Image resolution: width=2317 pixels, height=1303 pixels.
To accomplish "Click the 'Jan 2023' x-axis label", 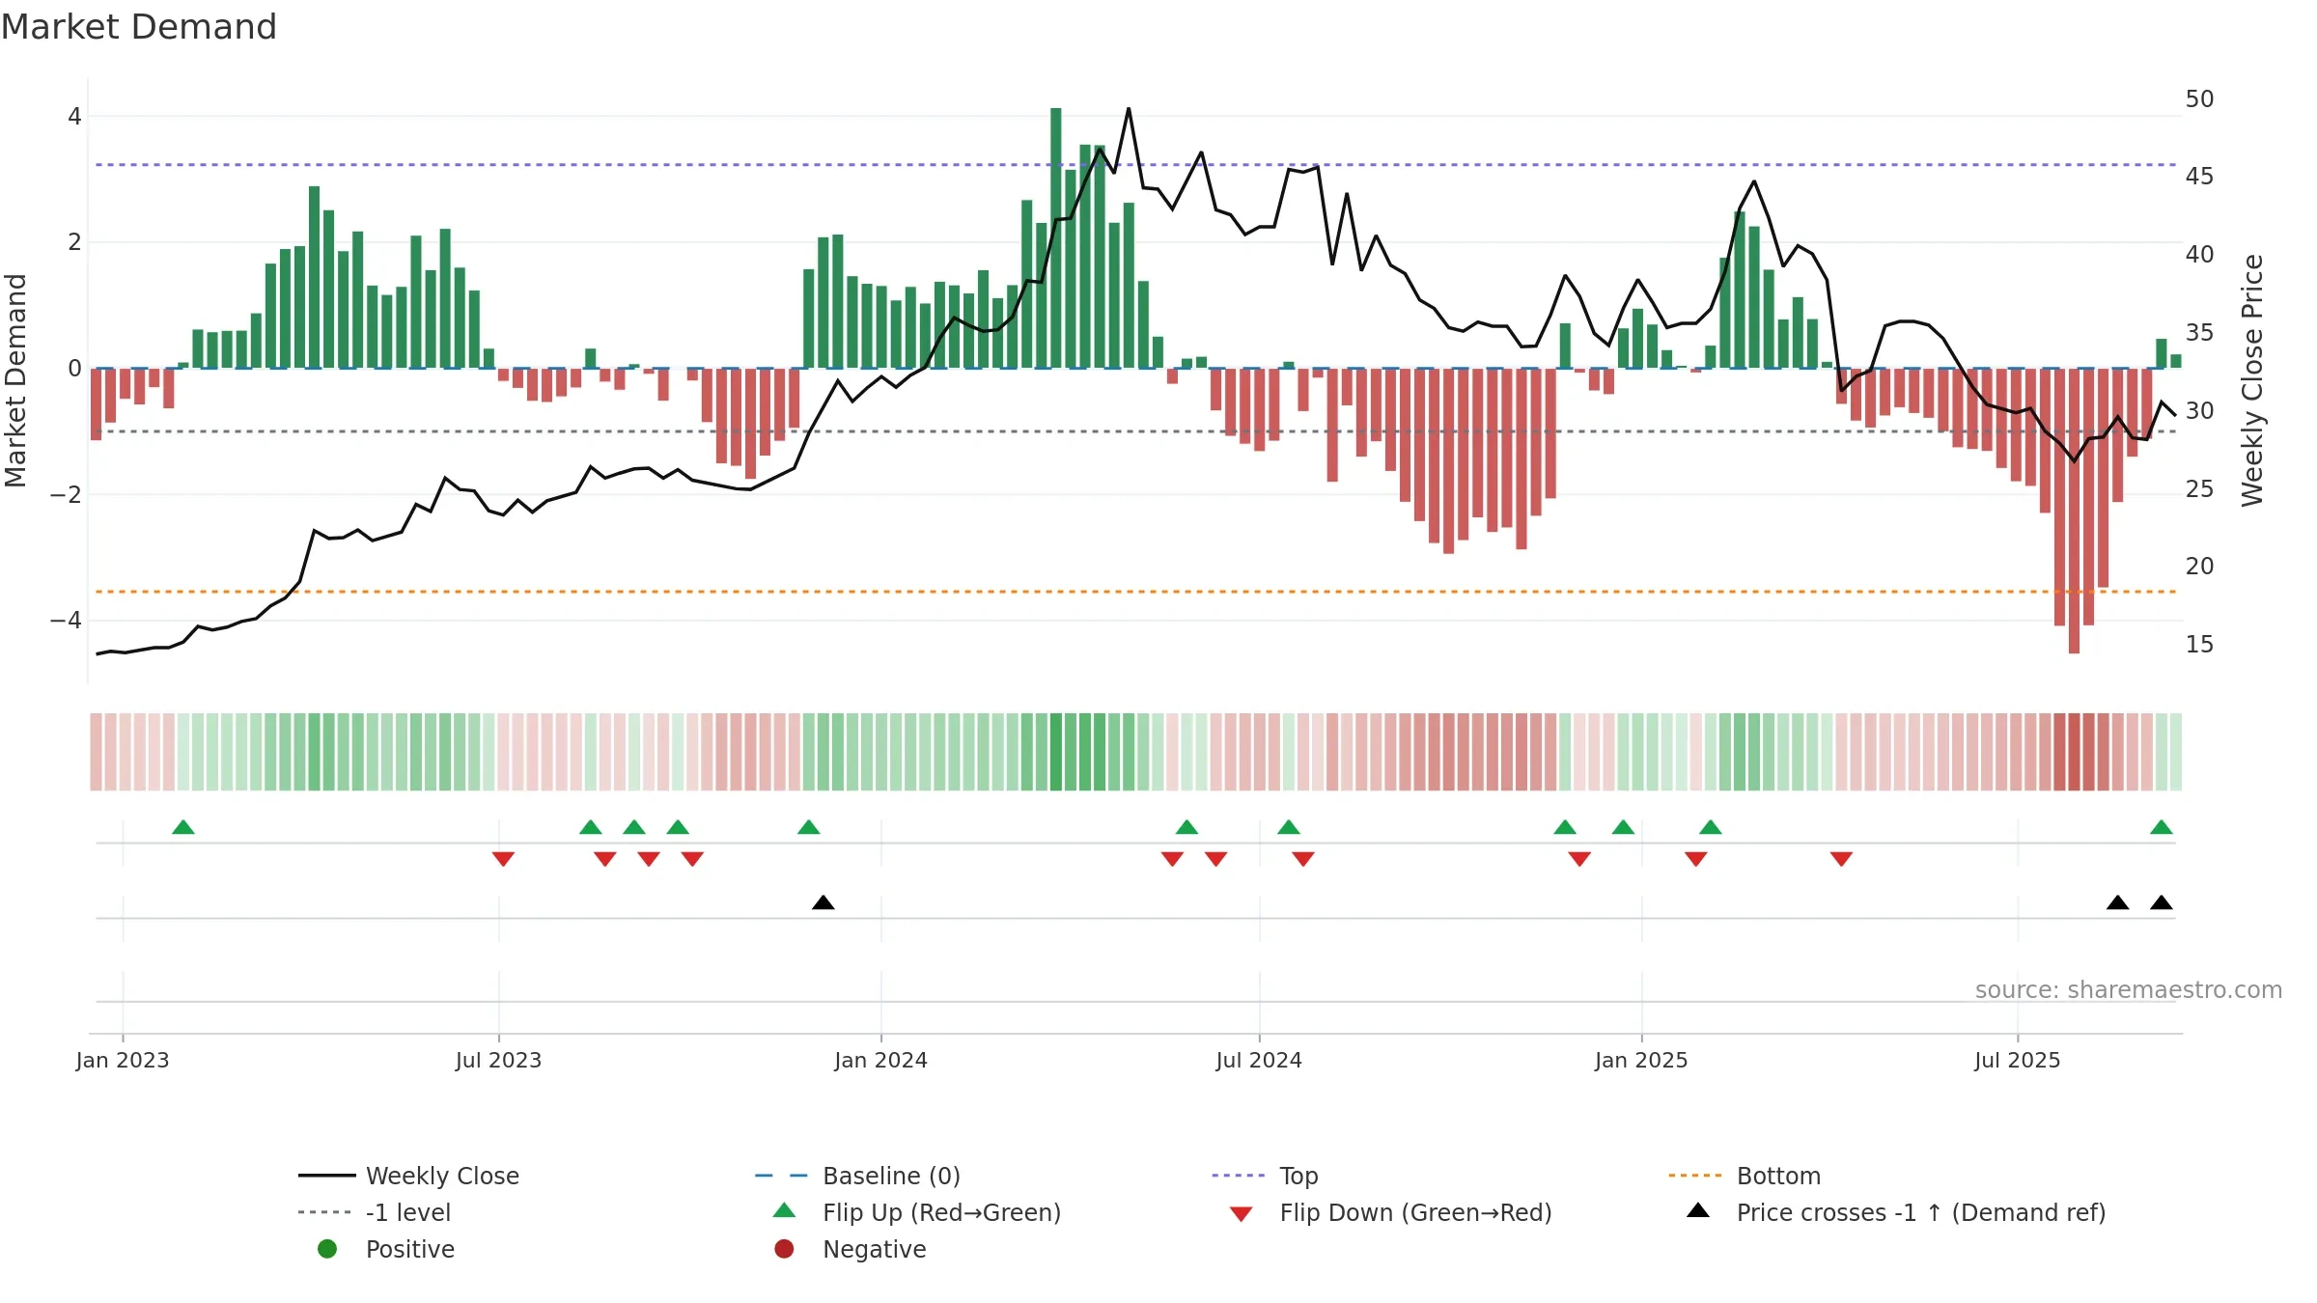I will tap(123, 1060).
